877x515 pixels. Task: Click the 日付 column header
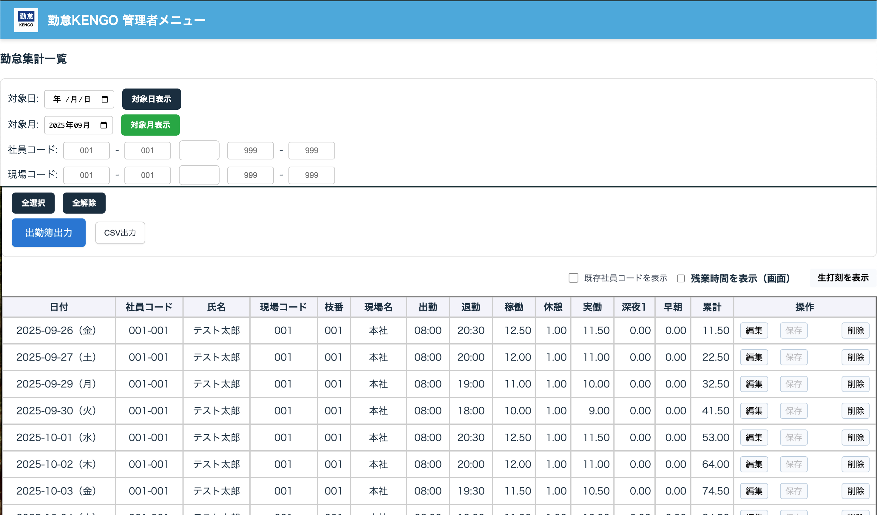pyautogui.click(x=58, y=307)
